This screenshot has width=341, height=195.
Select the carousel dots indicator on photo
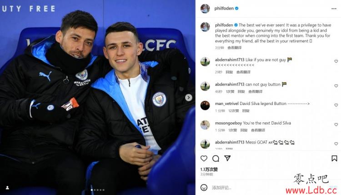point(98,190)
